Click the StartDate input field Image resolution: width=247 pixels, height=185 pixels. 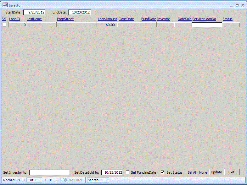point(34,12)
